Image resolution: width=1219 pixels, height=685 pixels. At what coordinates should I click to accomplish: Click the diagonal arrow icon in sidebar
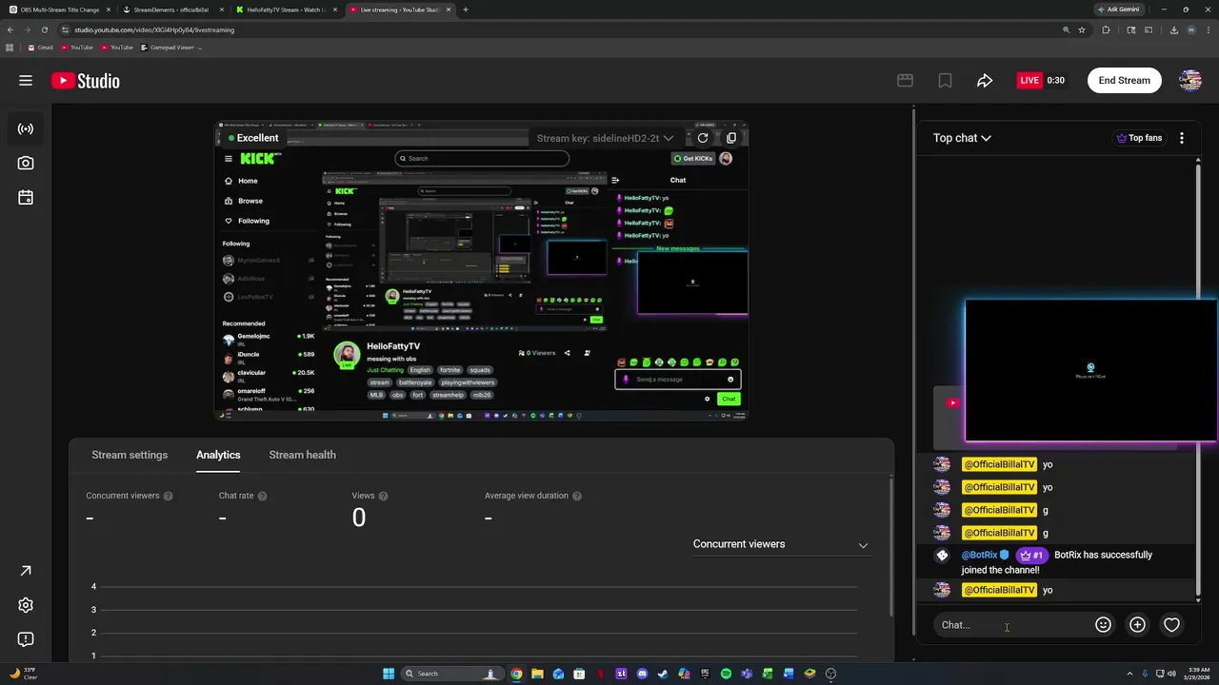(26, 571)
